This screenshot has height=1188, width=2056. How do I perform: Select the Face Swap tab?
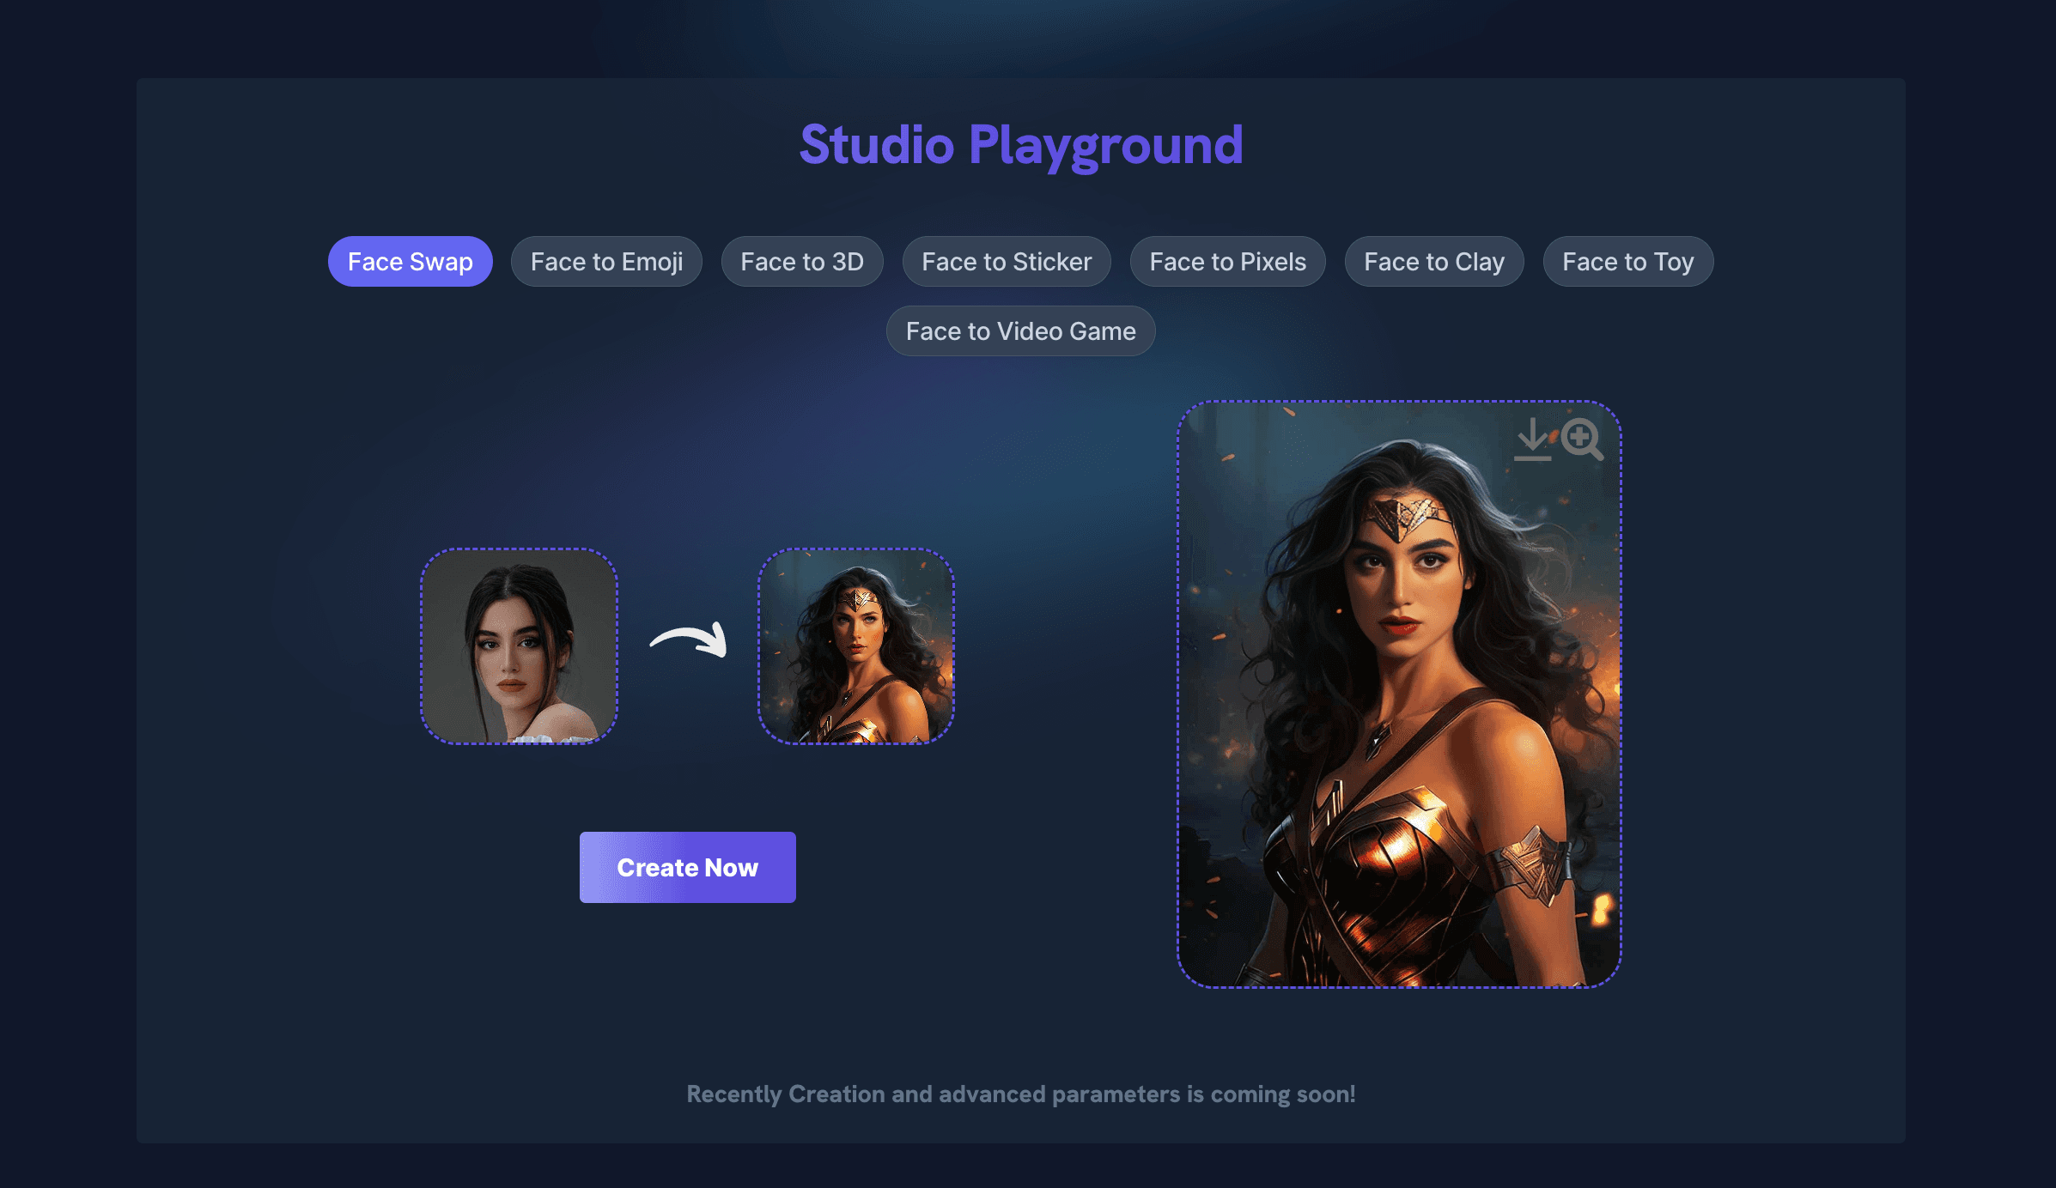coord(410,262)
